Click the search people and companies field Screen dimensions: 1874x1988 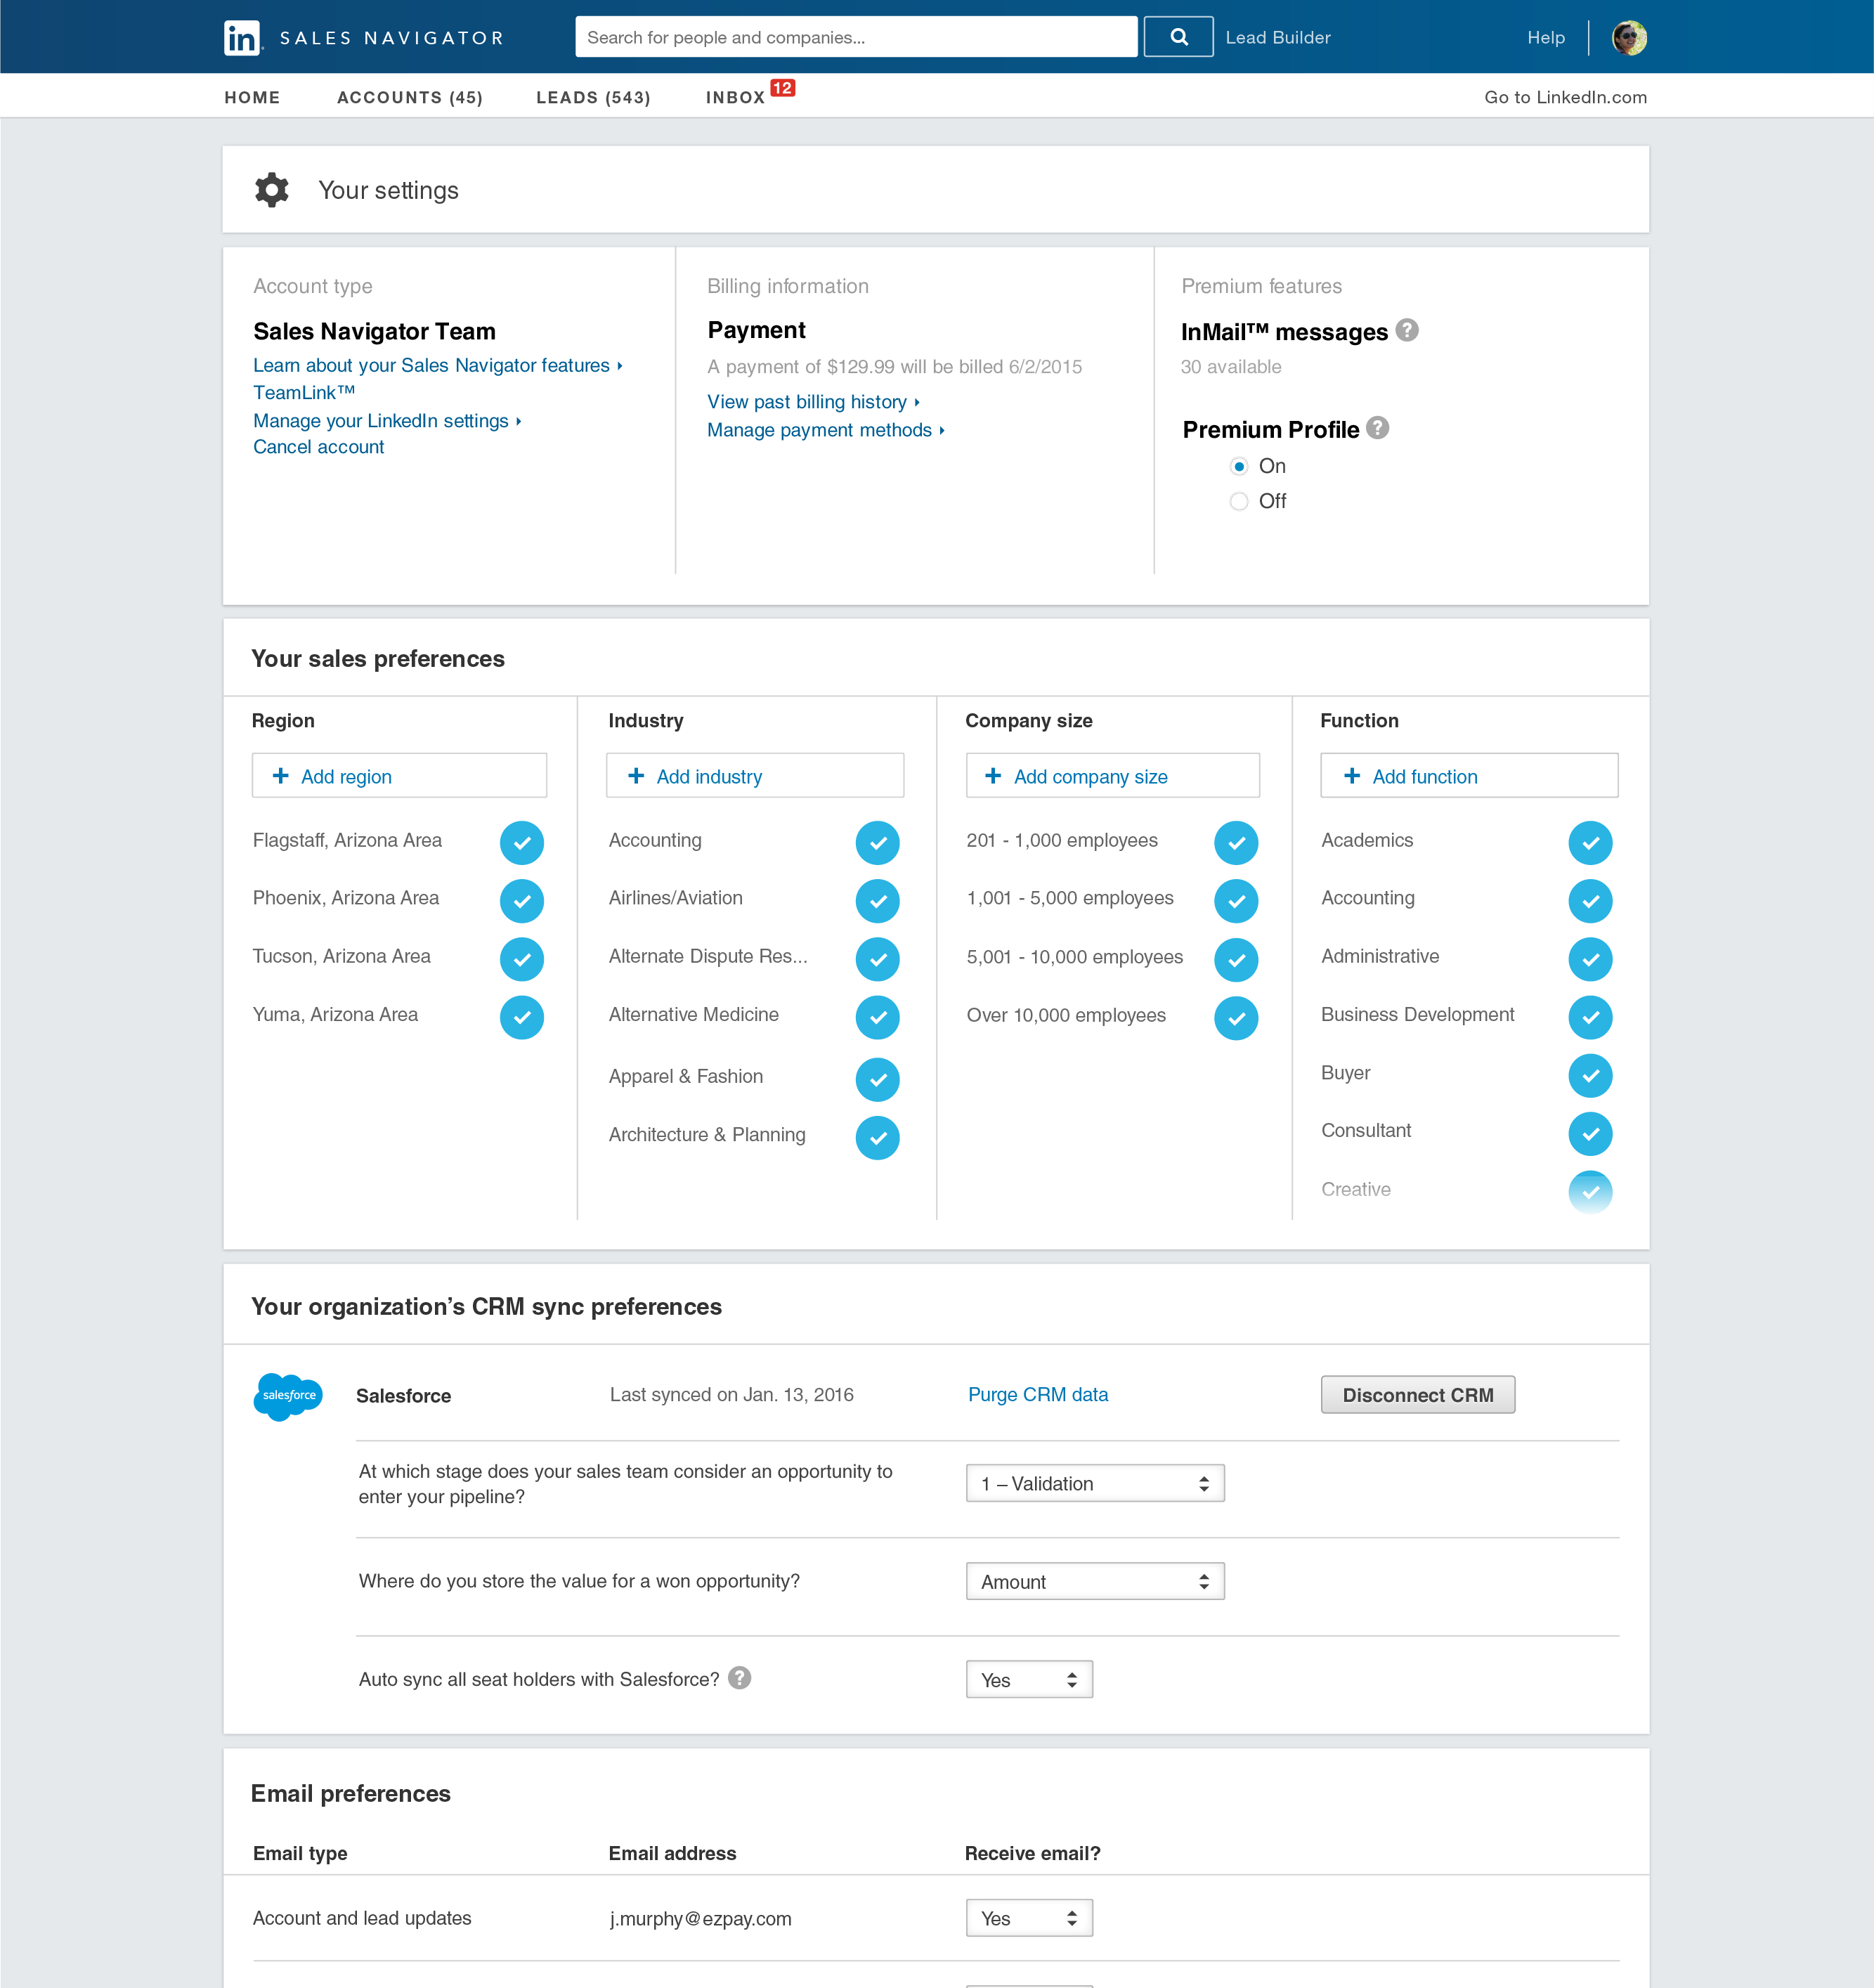(x=856, y=37)
